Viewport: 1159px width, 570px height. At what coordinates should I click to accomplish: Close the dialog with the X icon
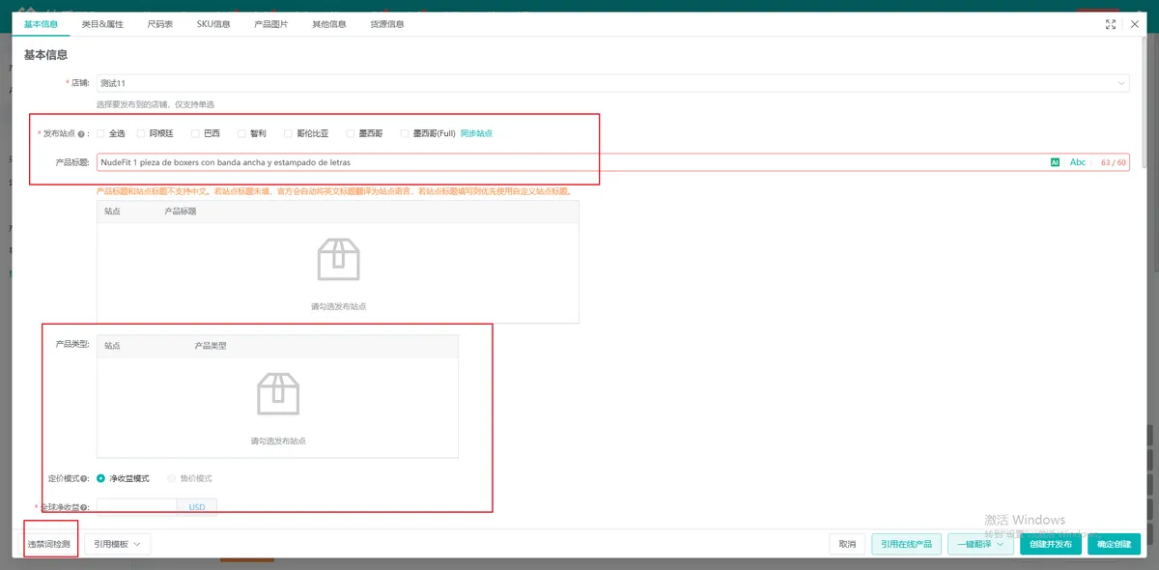pos(1135,24)
